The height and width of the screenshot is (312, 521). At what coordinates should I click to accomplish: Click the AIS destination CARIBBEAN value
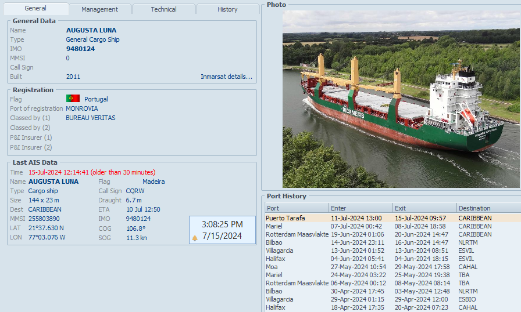coord(45,209)
